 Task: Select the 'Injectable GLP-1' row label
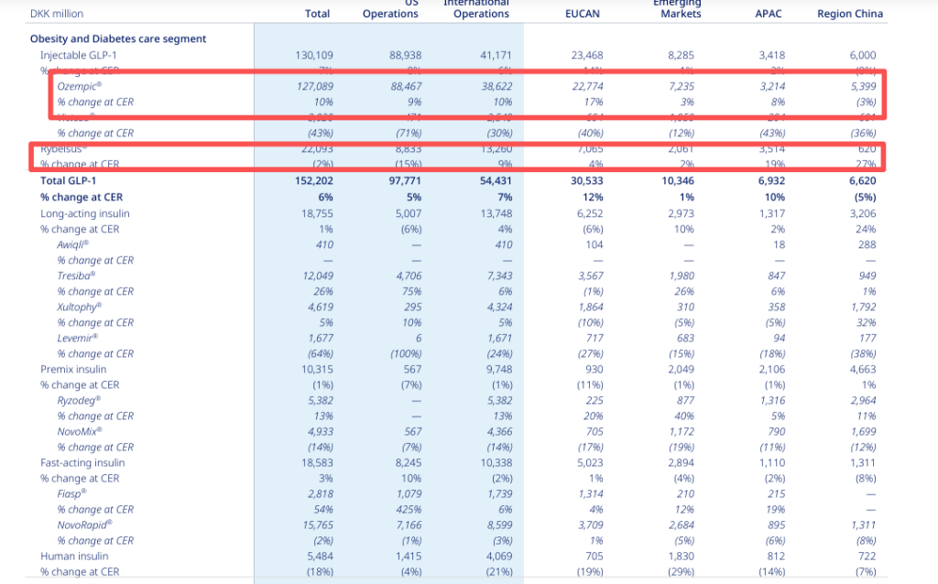pos(79,55)
